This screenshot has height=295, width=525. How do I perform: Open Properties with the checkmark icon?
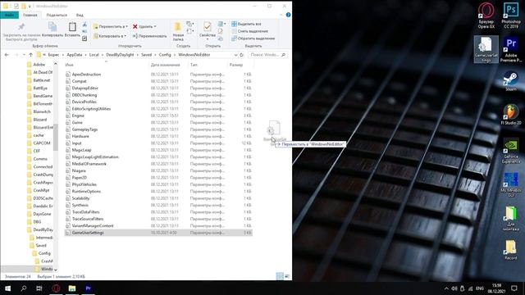click(208, 27)
